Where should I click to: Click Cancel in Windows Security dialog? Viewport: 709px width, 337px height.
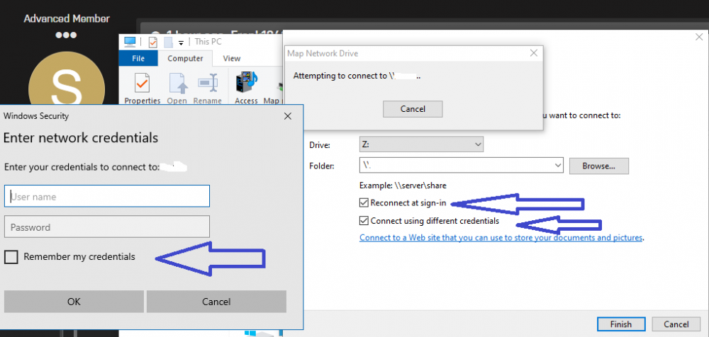point(216,302)
